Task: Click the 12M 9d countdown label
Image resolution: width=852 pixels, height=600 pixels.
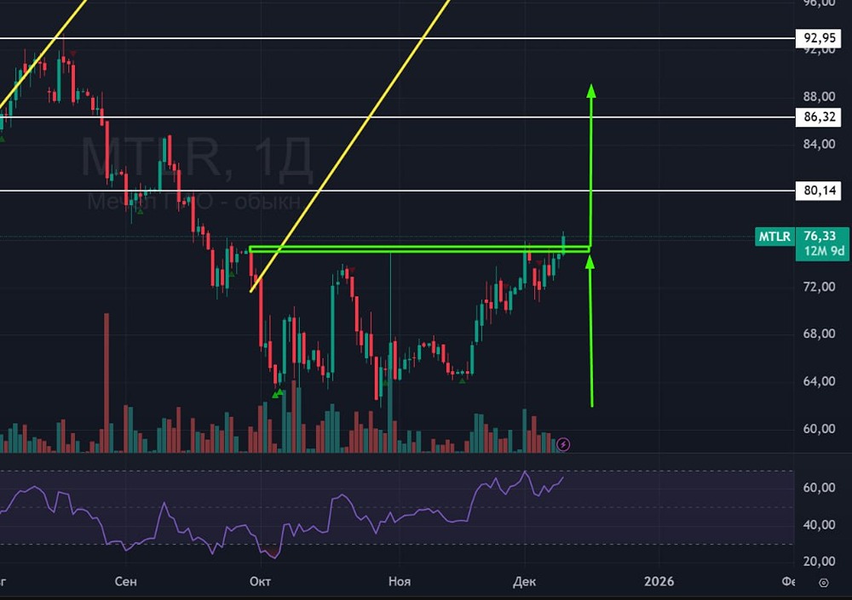Action: point(824,251)
